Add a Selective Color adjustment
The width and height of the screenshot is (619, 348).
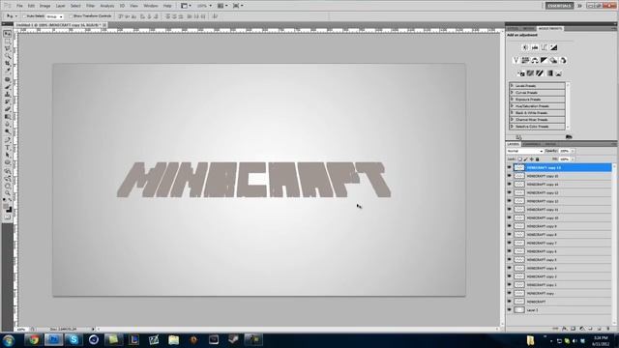click(559, 73)
